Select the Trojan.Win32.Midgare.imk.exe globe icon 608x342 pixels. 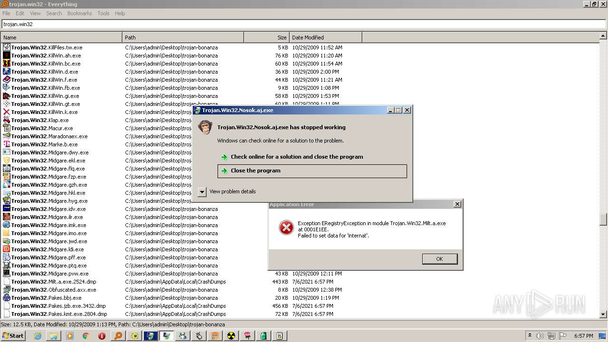(x=7, y=225)
